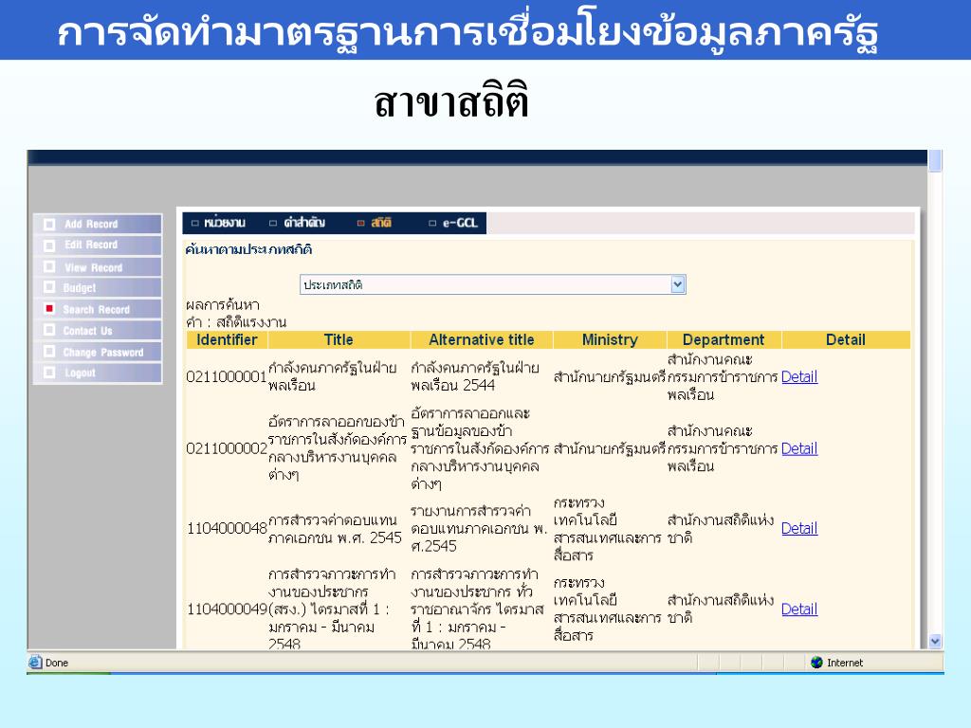This screenshot has width=971, height=728.
Task: Click the search term text สถิติแรงงาน
Action: tap(250, 322)
